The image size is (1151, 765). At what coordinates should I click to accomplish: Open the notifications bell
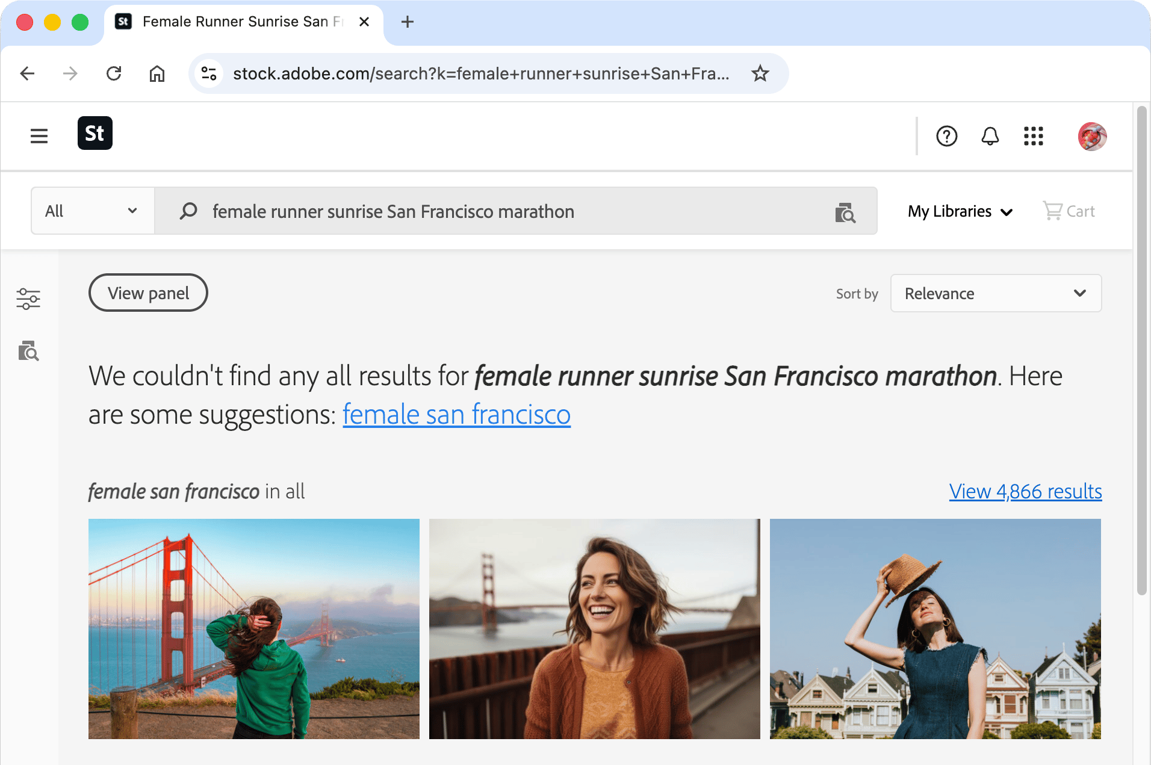click(990, 136)
